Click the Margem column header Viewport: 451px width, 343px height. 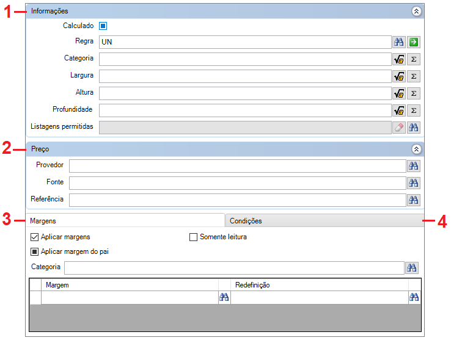click(130, 285)
